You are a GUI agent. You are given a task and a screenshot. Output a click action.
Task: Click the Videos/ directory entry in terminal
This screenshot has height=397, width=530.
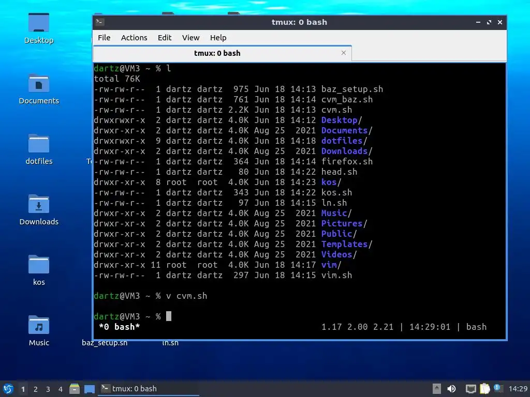pos(339,254)
